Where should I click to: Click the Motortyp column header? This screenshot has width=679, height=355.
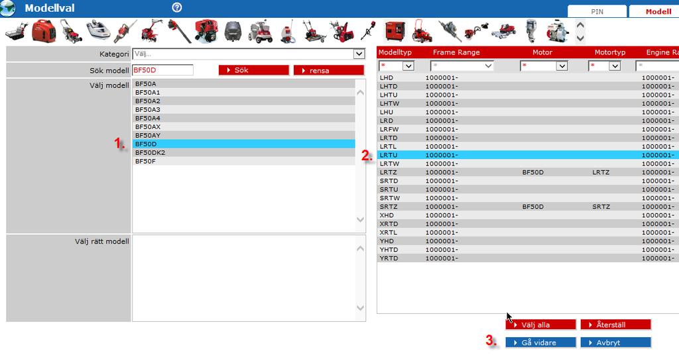(x=610, y=52)
